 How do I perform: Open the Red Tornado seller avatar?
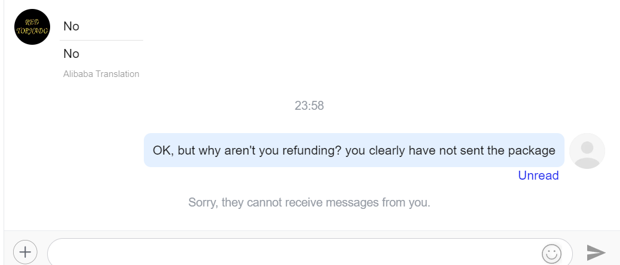(x=32, y=27)
